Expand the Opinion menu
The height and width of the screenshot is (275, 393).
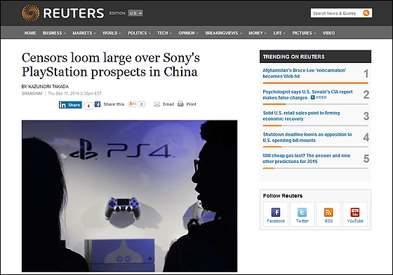tap(189, 33)
